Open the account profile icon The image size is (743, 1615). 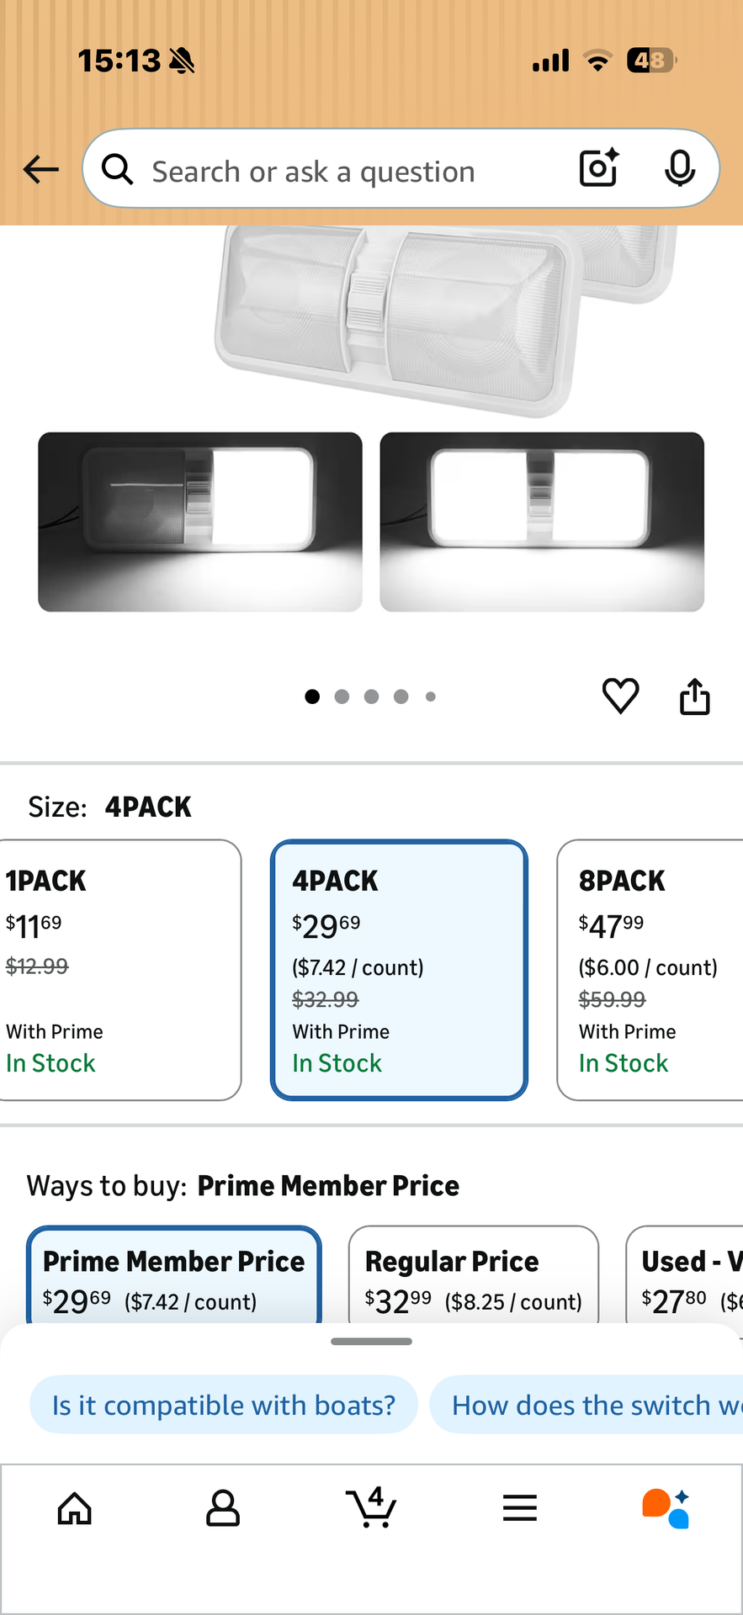pos(223,1508)
